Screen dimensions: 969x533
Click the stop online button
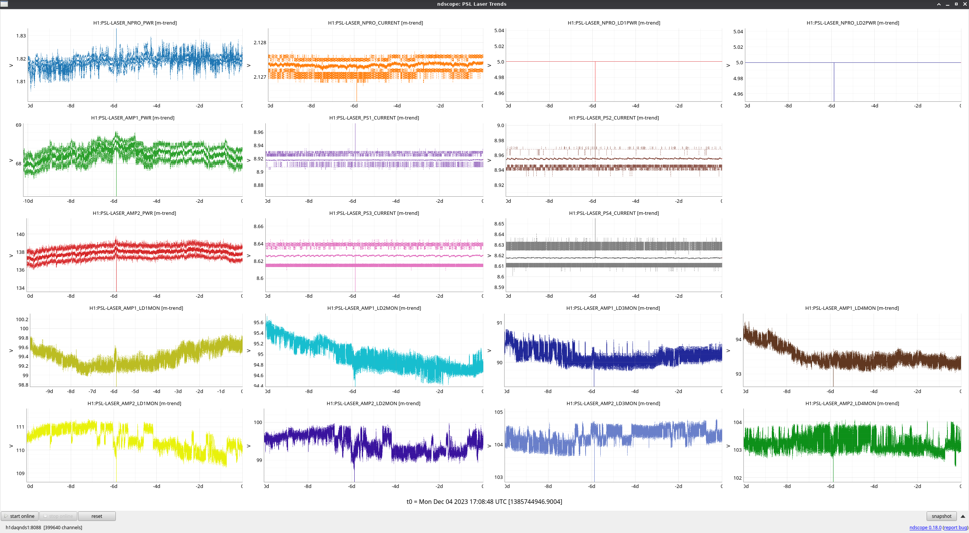58,516
